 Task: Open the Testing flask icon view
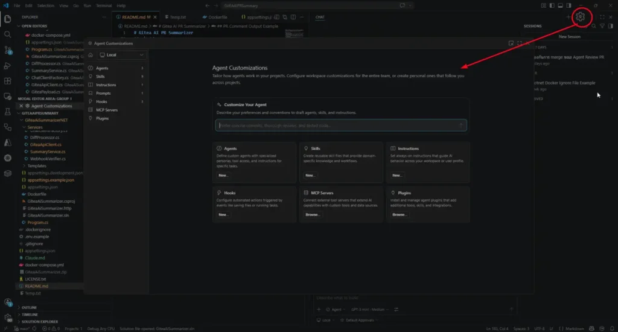(8, 112)
